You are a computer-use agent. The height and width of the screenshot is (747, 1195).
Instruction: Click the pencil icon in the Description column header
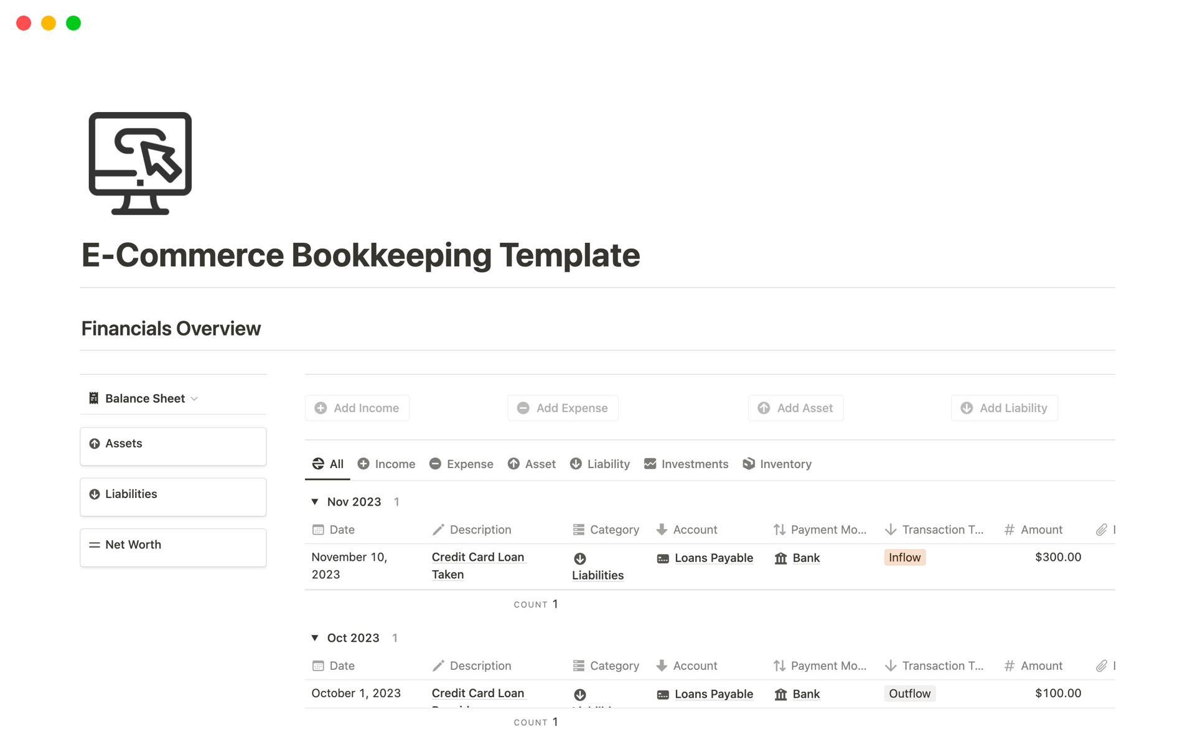click(x=439, y=529)
